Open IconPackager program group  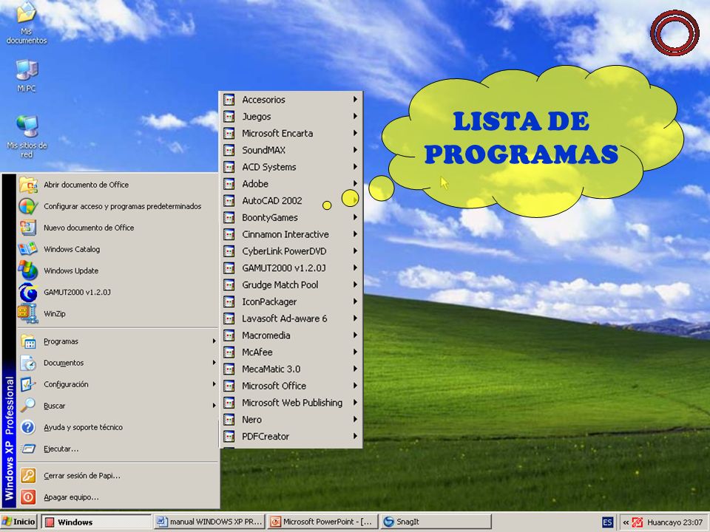pyautogui.click(x=291, y=301)
